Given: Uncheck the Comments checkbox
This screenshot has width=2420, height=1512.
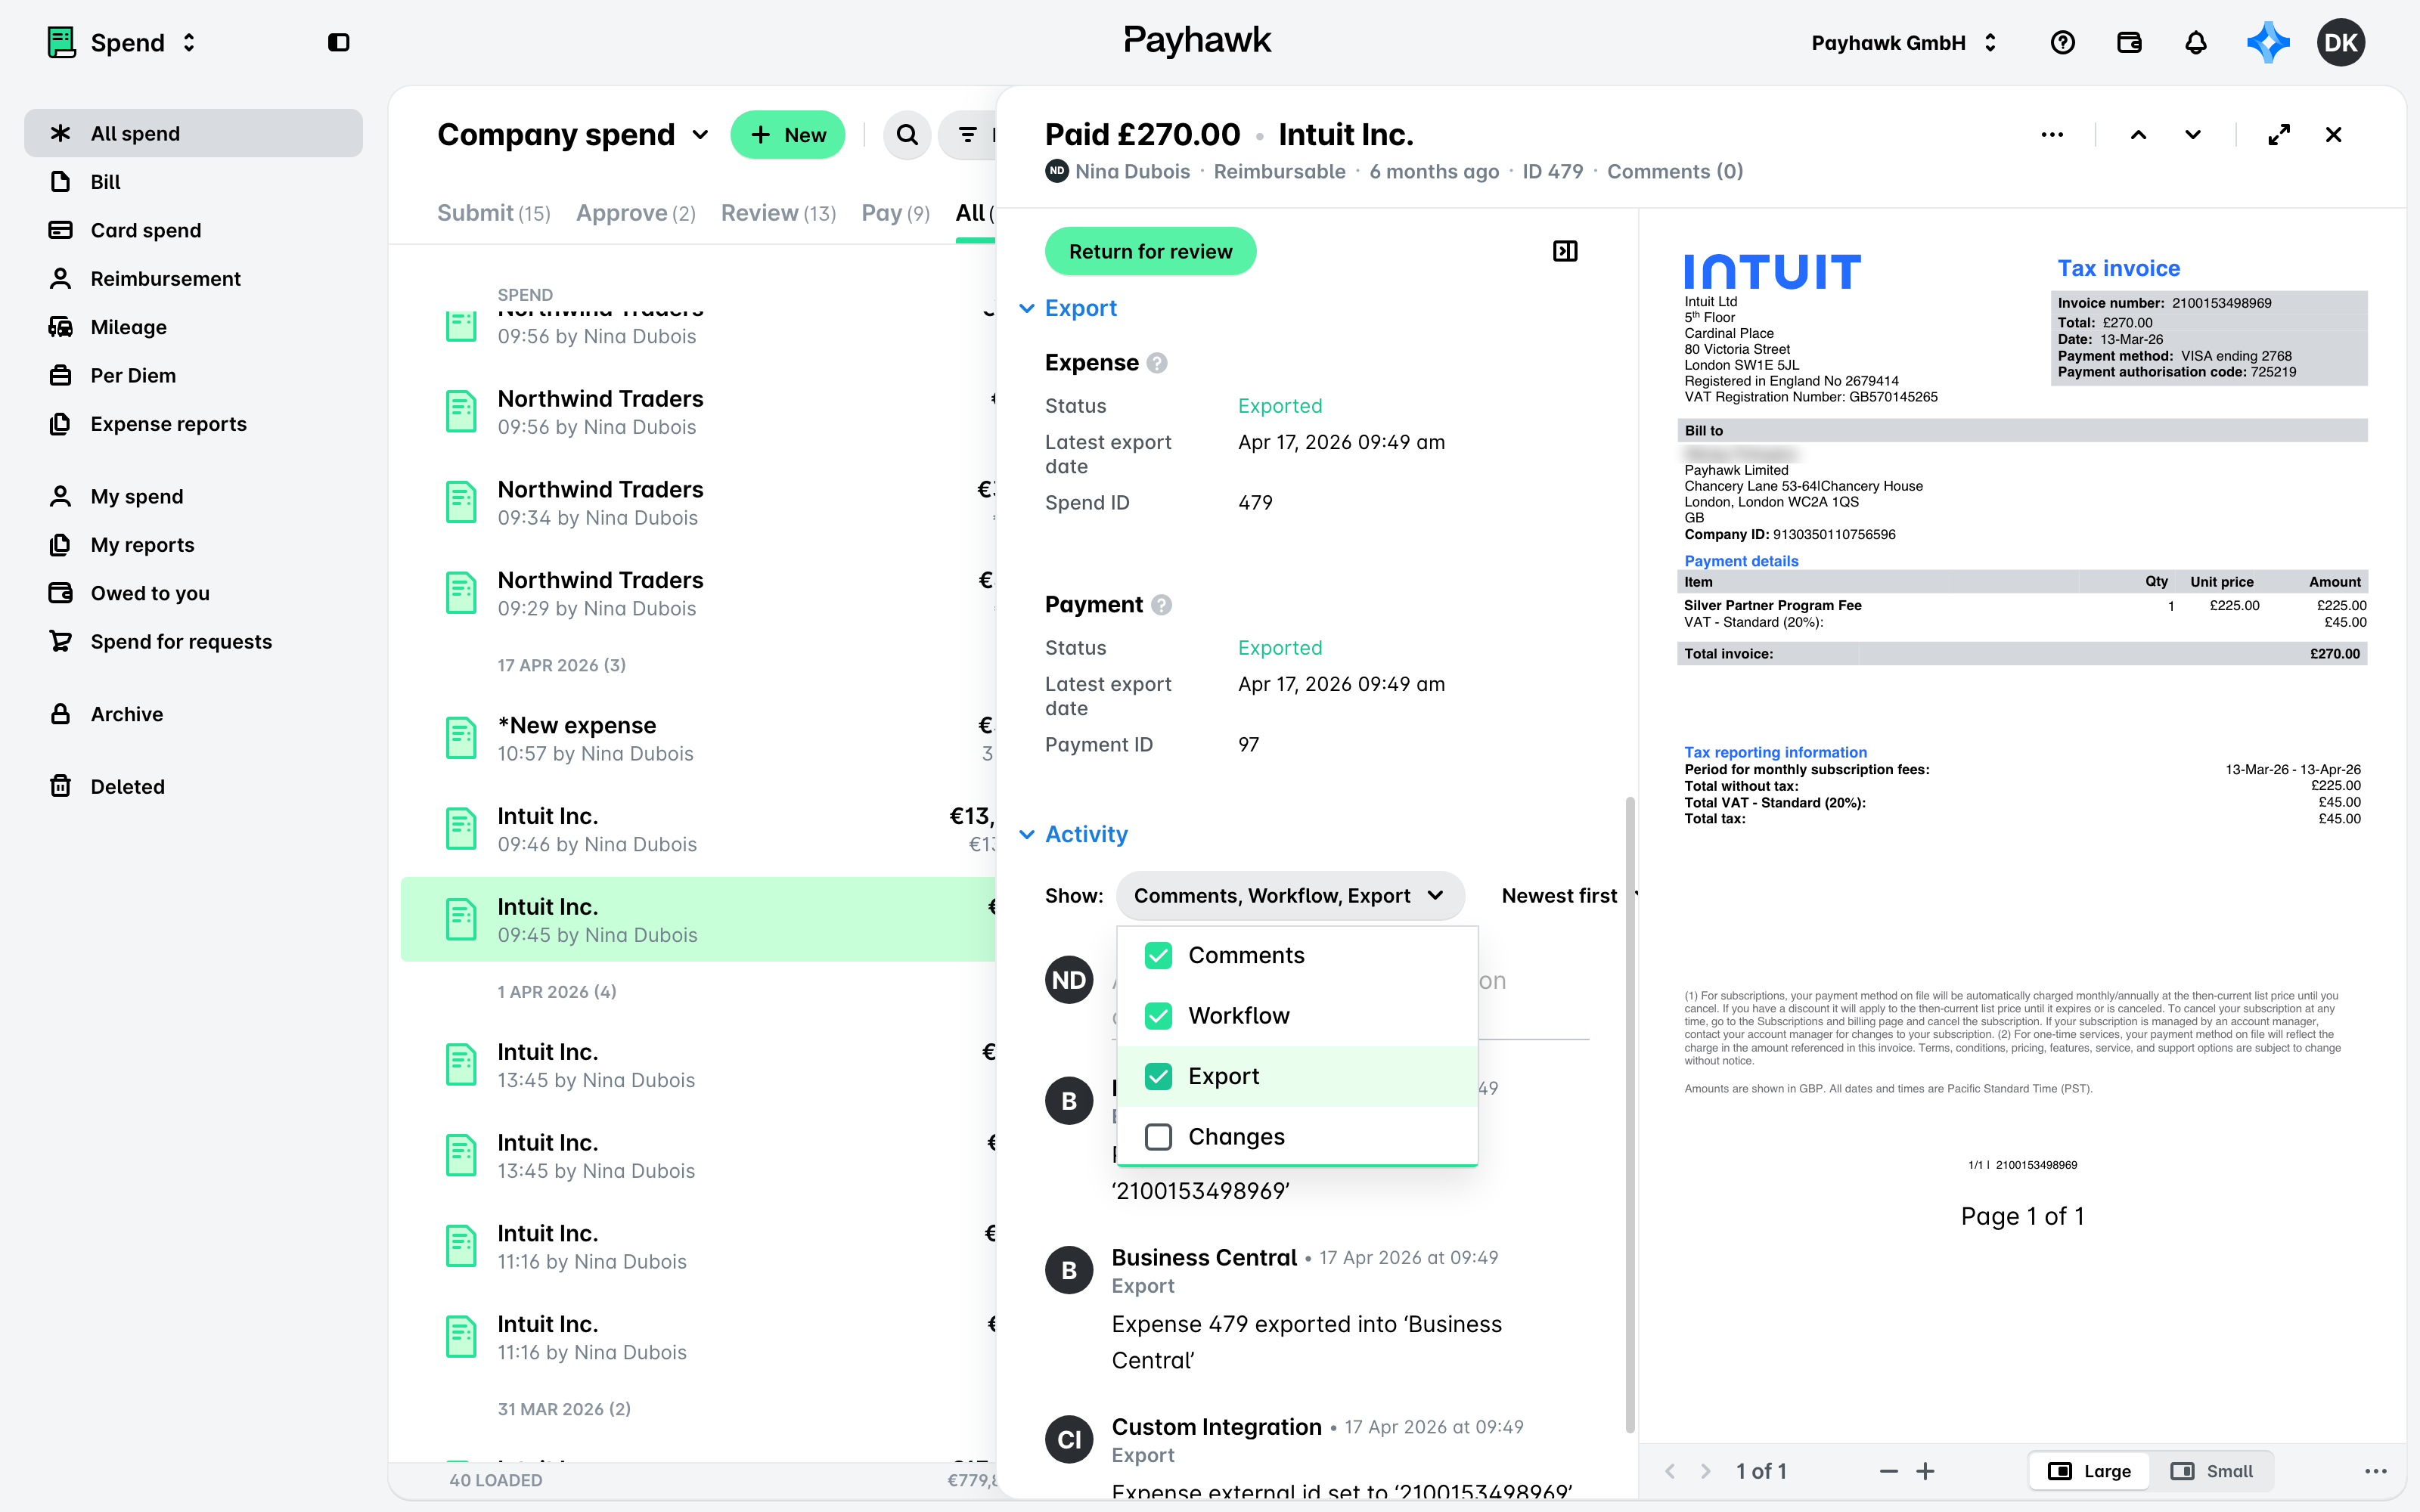Looking at the screenshot, I should [1158, 955].
